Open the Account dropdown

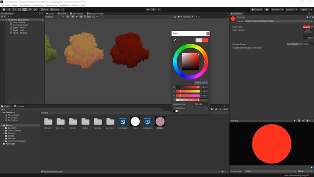pos(277,9)
